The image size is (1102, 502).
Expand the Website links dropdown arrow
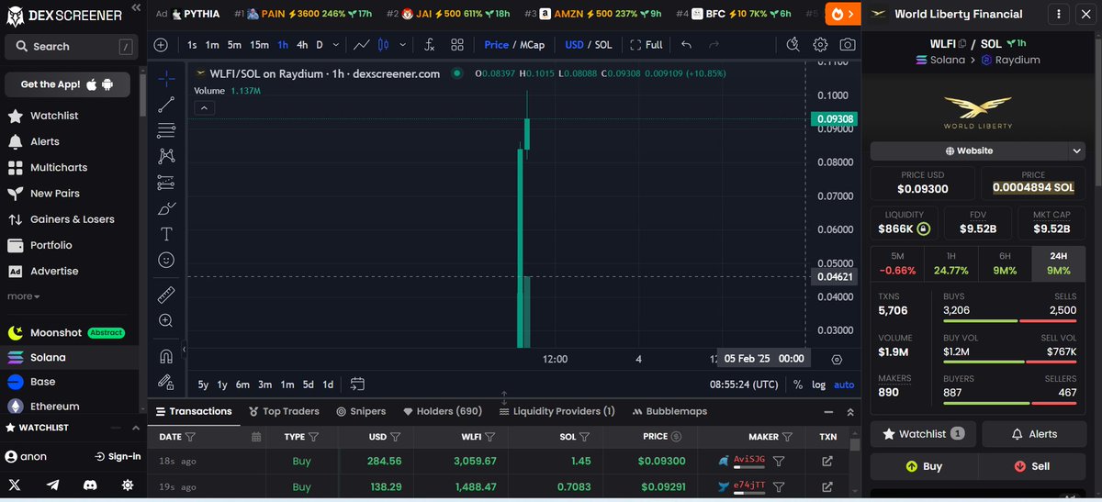tap(1077, 151)
